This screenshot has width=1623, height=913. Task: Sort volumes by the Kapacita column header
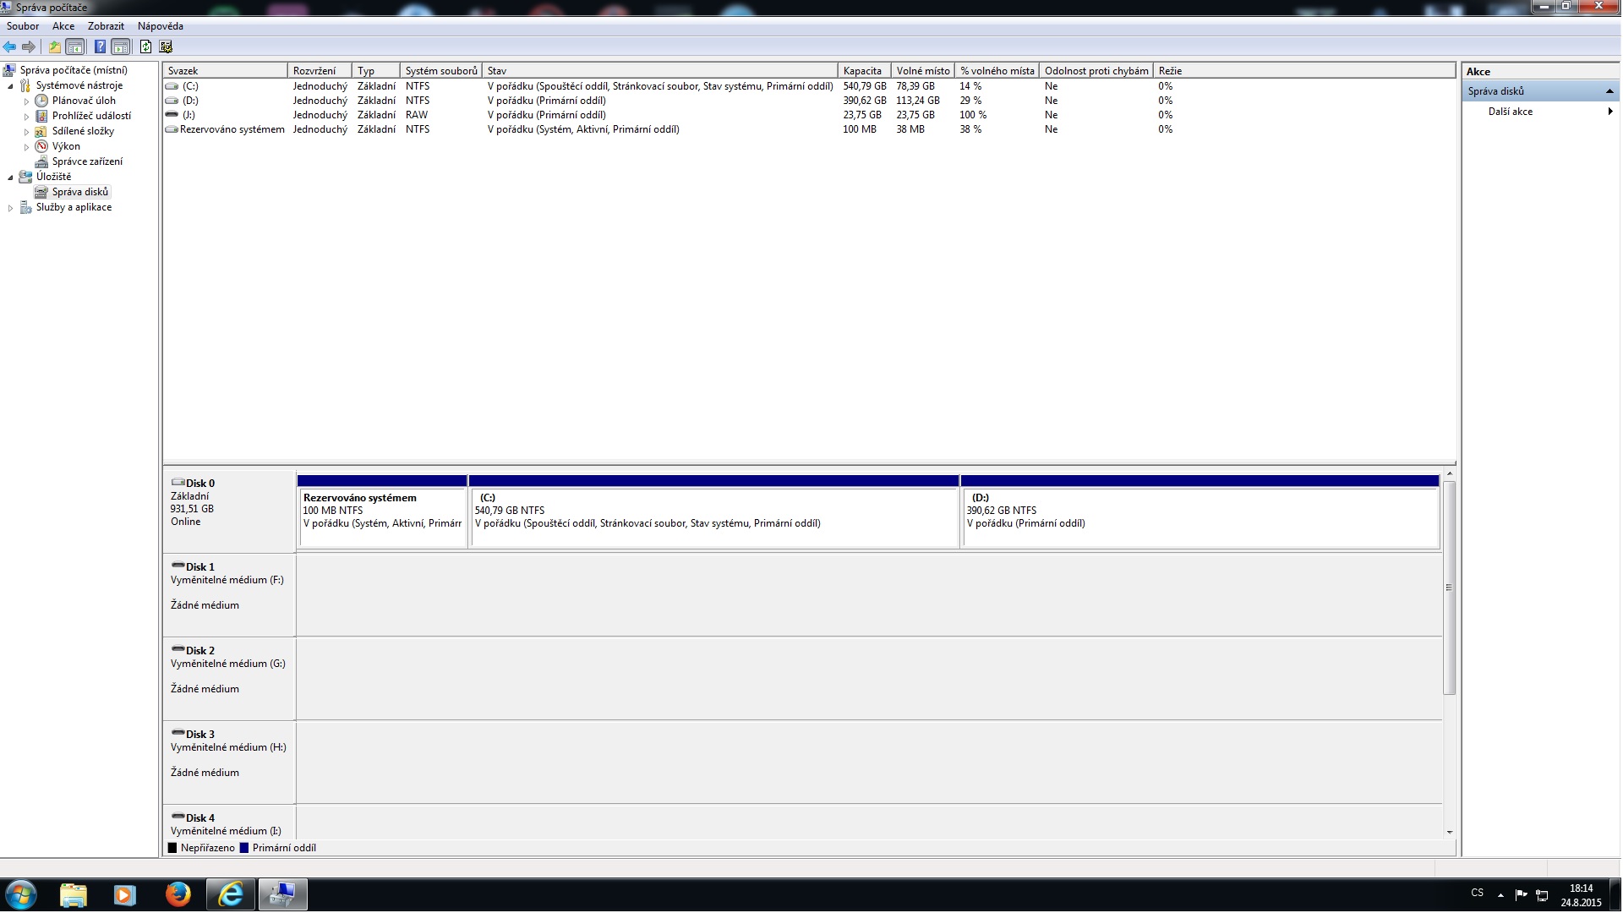(862, 71)
